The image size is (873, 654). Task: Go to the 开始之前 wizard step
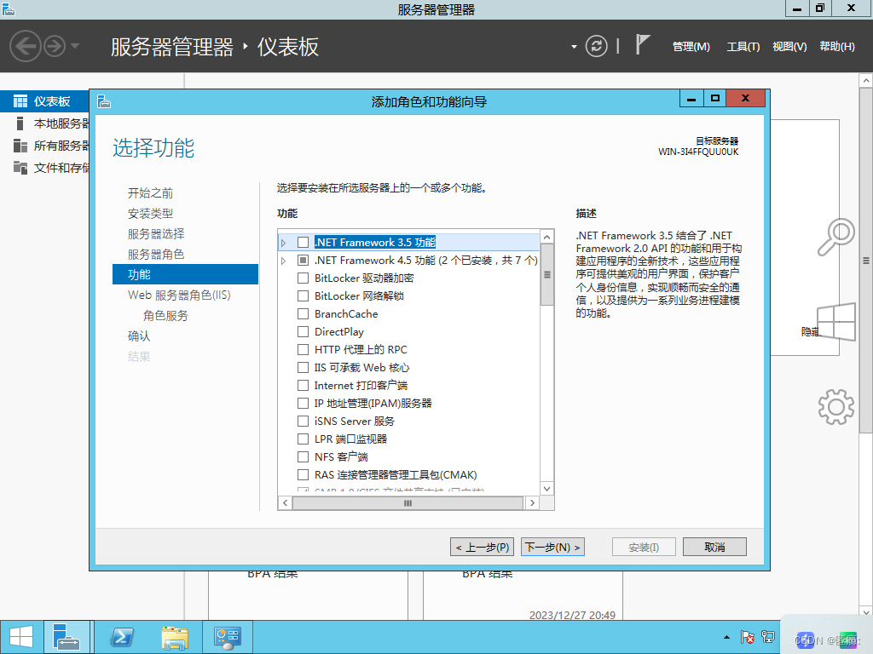point(150,193)
